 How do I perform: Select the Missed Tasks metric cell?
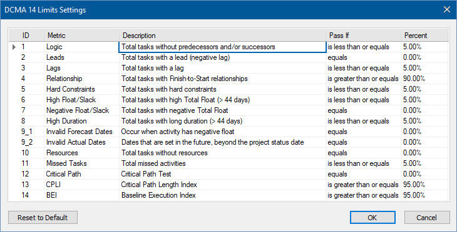pyautogui.click(x=81, y=163)
